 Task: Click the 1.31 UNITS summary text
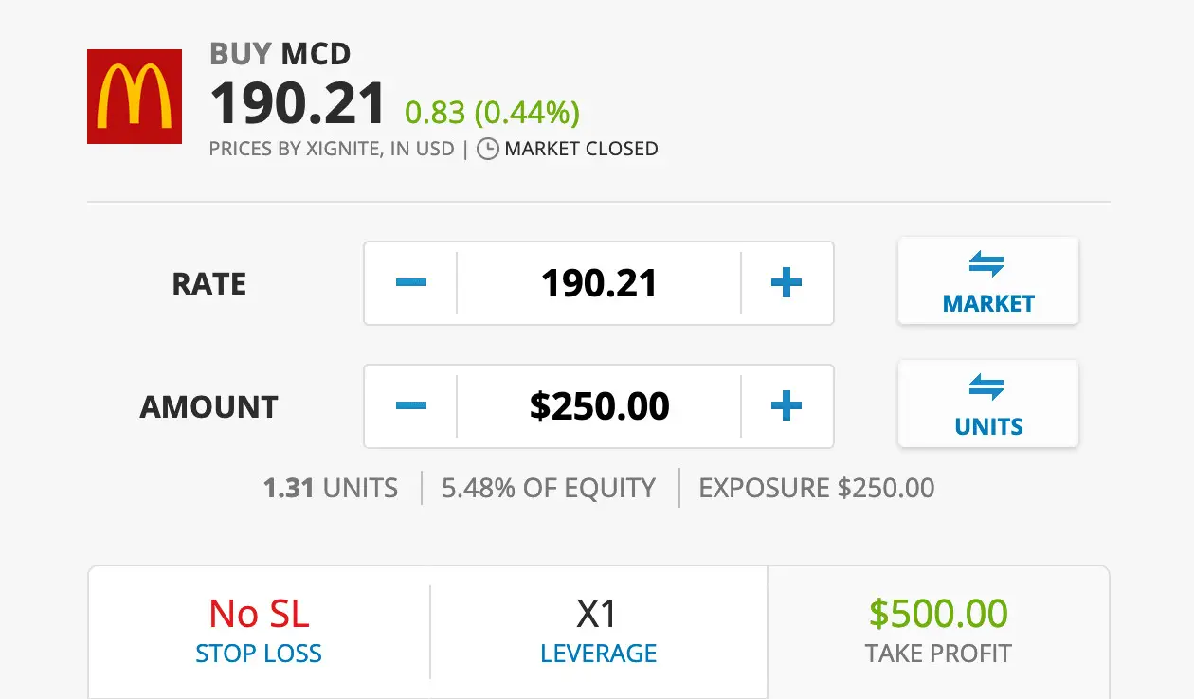click(331, 488)
